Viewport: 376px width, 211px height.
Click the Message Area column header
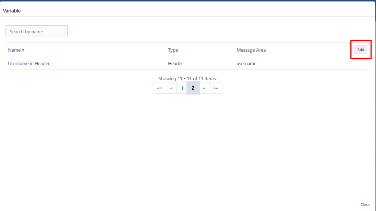(x=251, y=50)
